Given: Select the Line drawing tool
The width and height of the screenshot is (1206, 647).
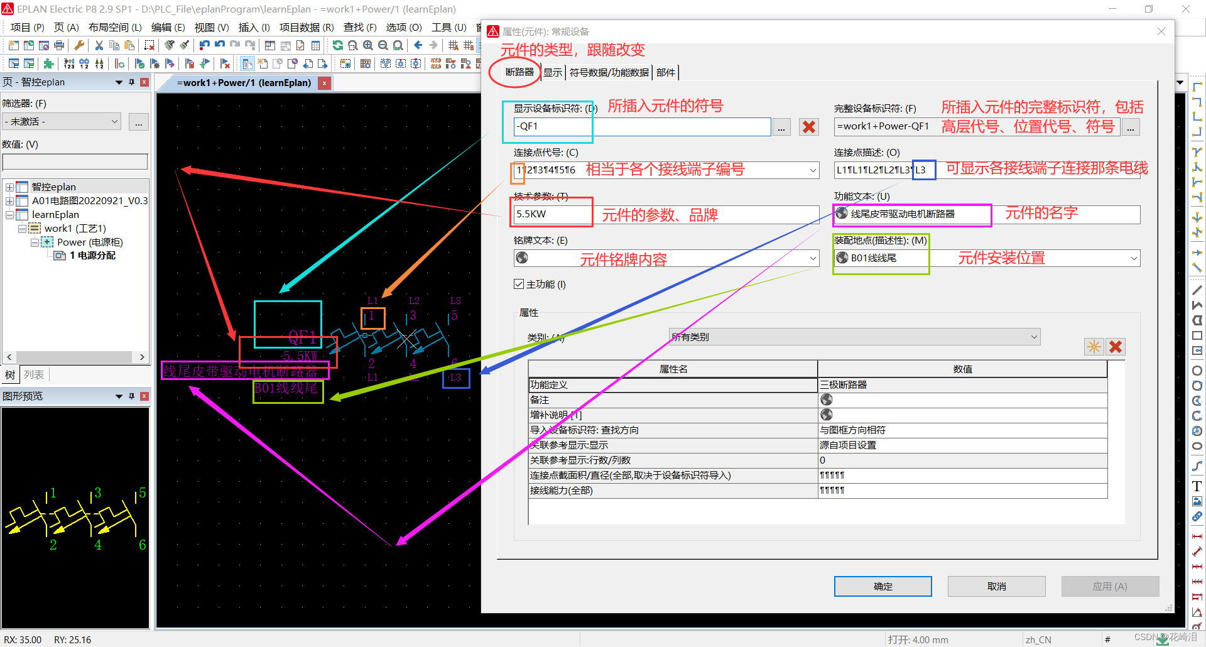Looking at the screenshot, I should click(x=1197, y=290).
